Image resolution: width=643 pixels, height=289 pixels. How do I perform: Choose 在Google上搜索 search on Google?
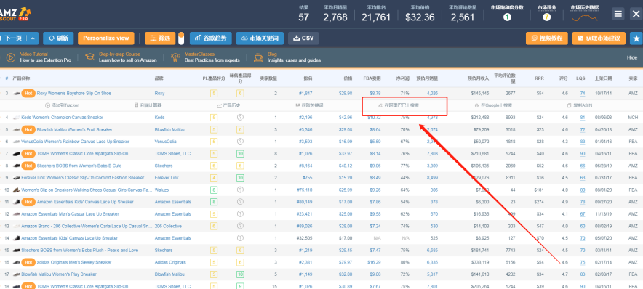pyautogui.click(x=493, y=105)
